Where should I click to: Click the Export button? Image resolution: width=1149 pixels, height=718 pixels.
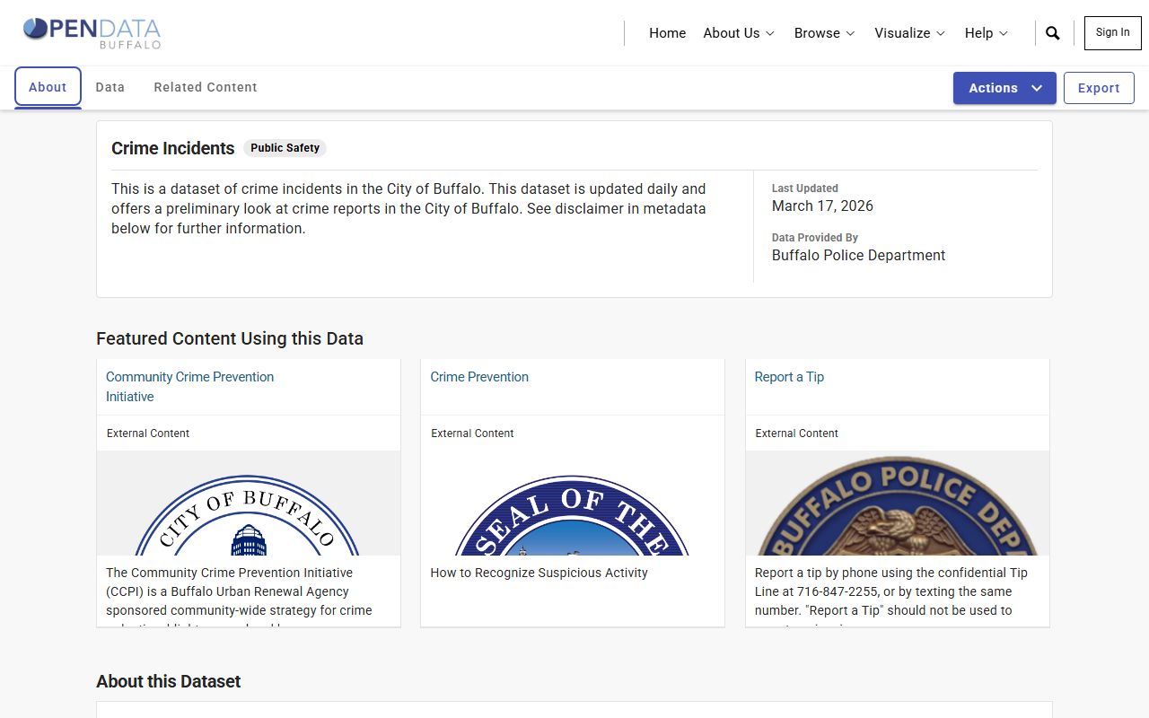(1099, 88)
